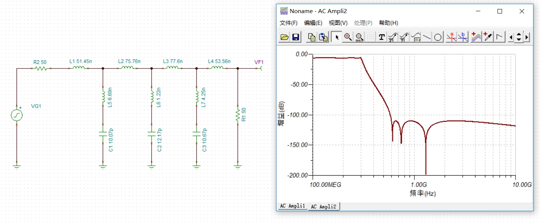Click the paste clipboard icon
This screenshot has width=541, height=222.
pyautogui.click(x=323, y=37)
